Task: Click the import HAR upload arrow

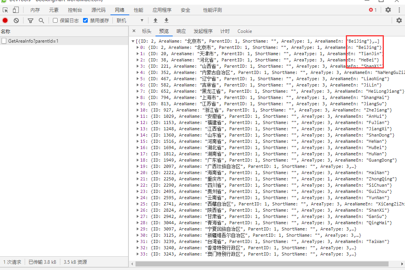Action: coord(155,20)
